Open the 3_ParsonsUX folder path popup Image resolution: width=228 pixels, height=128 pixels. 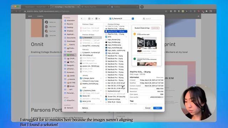[x=121, y=18]
